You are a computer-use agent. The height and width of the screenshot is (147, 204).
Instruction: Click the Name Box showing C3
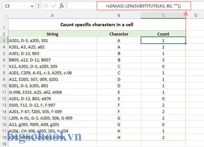19,6
